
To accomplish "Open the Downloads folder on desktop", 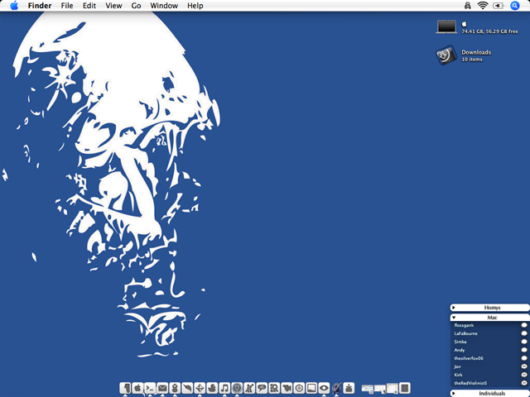I will [446, 55].
